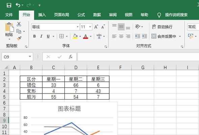The width and height of the screenshot is (199, 135).
Task: Increase font size with large A
Action: tap(96, 27)
